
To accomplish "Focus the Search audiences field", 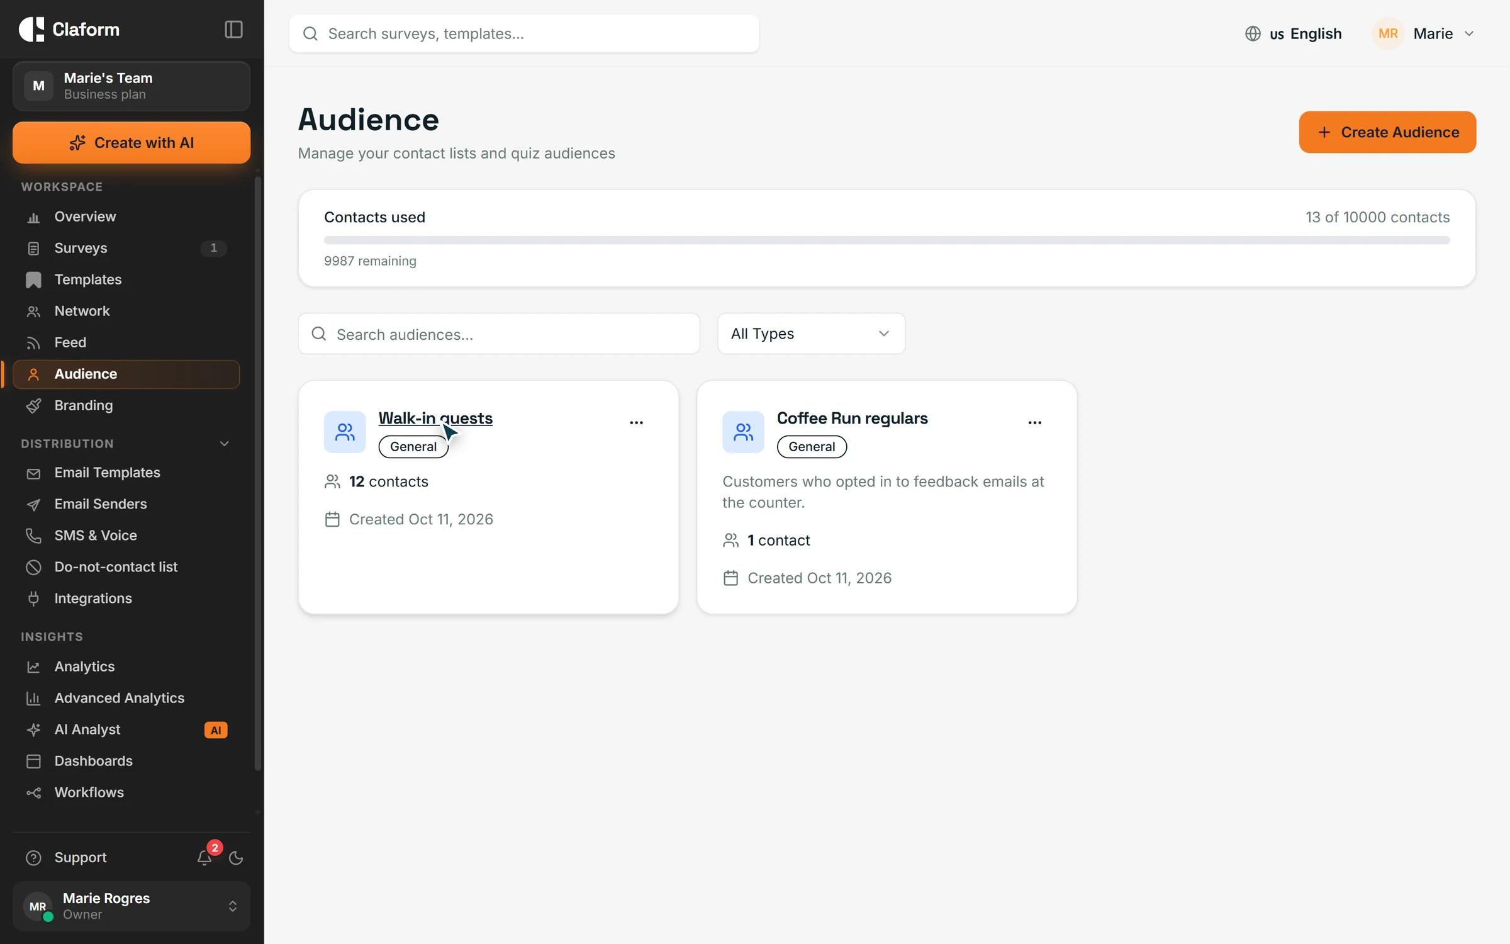I will [499, 334].
